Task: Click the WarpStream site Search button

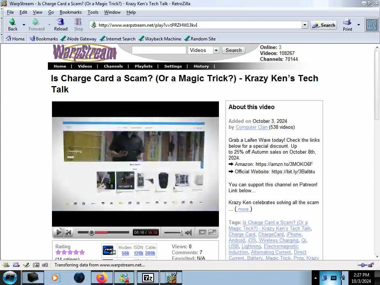Action: pyautogui.click(x=233, y=50)
